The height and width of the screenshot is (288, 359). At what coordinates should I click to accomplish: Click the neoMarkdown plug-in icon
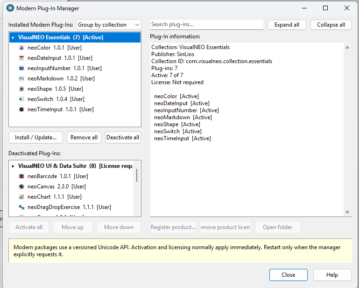21,79
